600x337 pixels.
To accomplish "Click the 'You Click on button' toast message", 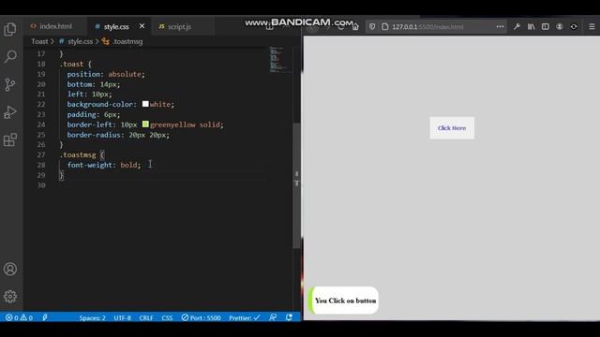I will 343,300.
